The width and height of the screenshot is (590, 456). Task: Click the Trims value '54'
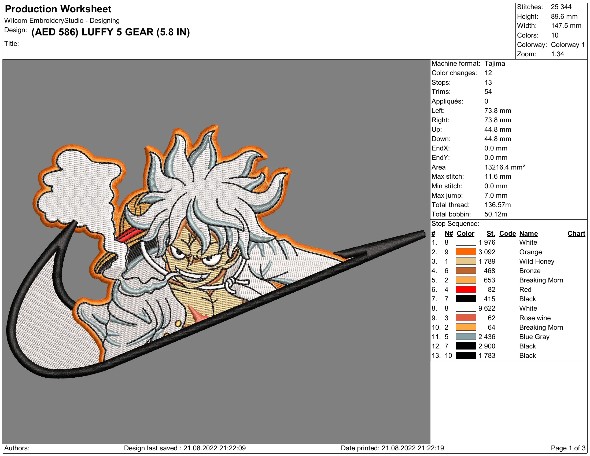[488, 91]
